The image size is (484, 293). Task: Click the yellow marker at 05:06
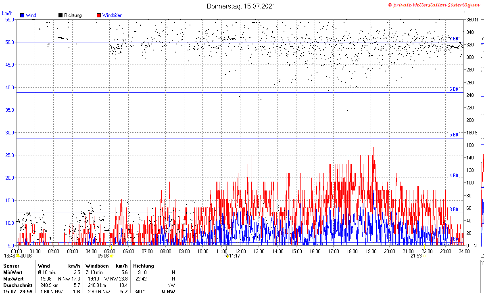[x=111, y=255]
